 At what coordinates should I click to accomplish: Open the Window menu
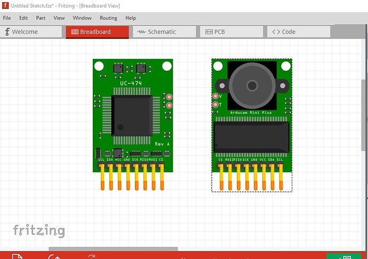[x=82, y=18]
